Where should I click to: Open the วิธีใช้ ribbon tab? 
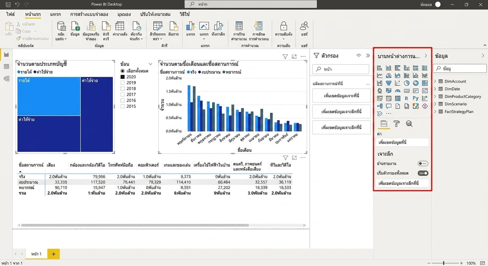(185, 14)
